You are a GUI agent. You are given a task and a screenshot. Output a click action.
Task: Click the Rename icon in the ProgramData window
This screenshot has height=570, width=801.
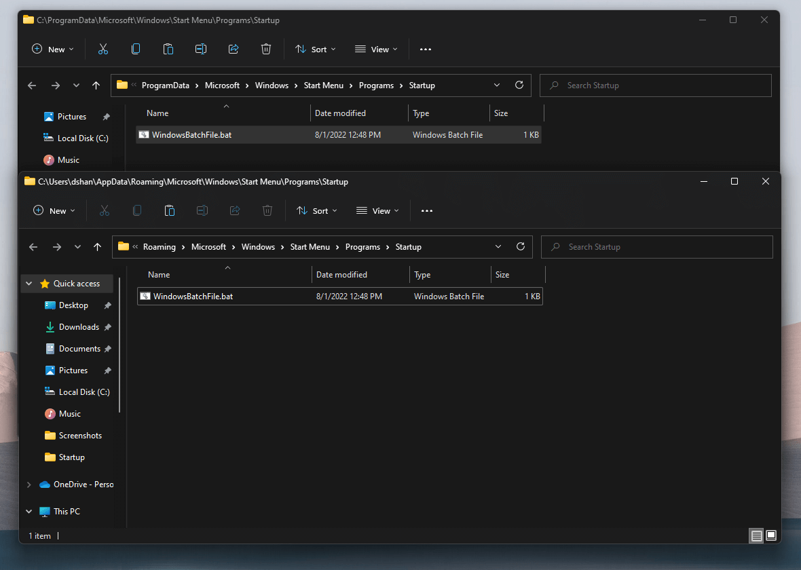coord(201,49)
